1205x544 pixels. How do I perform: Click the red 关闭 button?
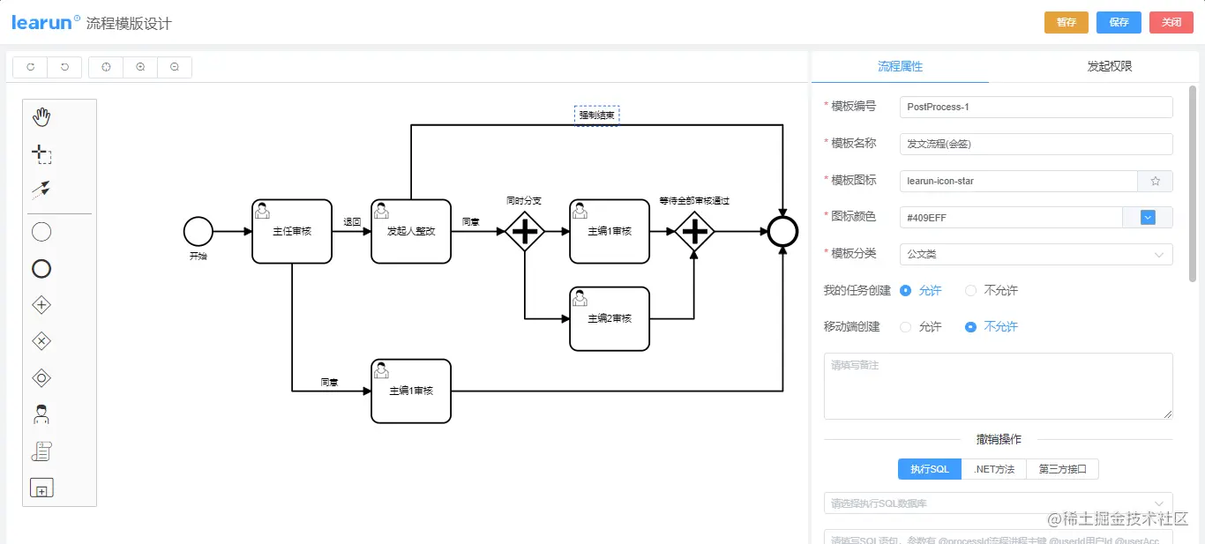(1171, 22)
